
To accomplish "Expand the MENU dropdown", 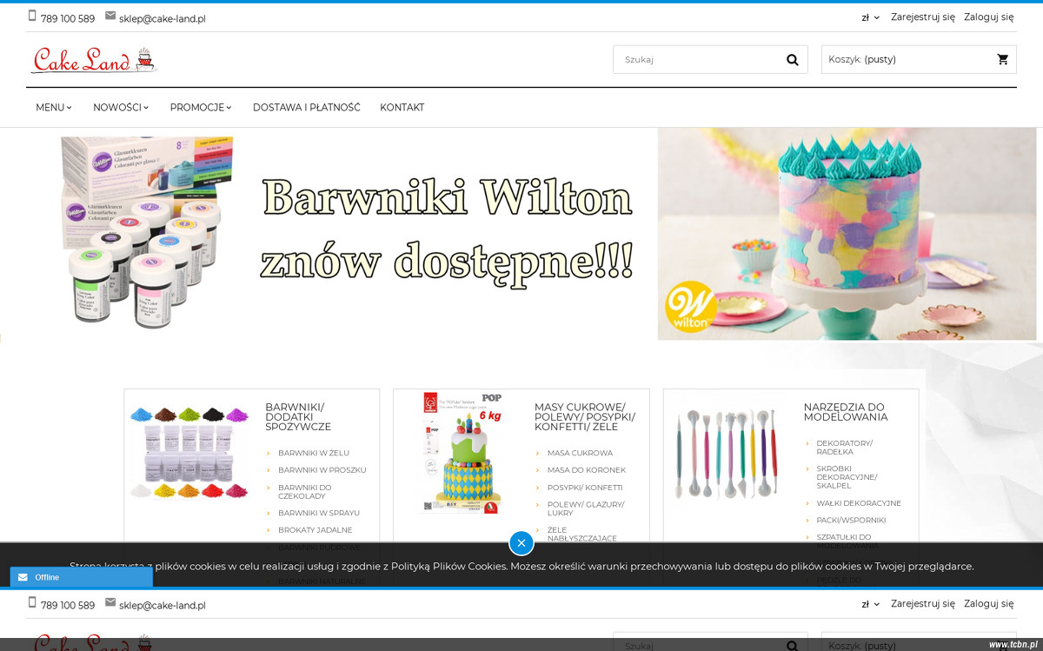I will (x=54, y=108).
